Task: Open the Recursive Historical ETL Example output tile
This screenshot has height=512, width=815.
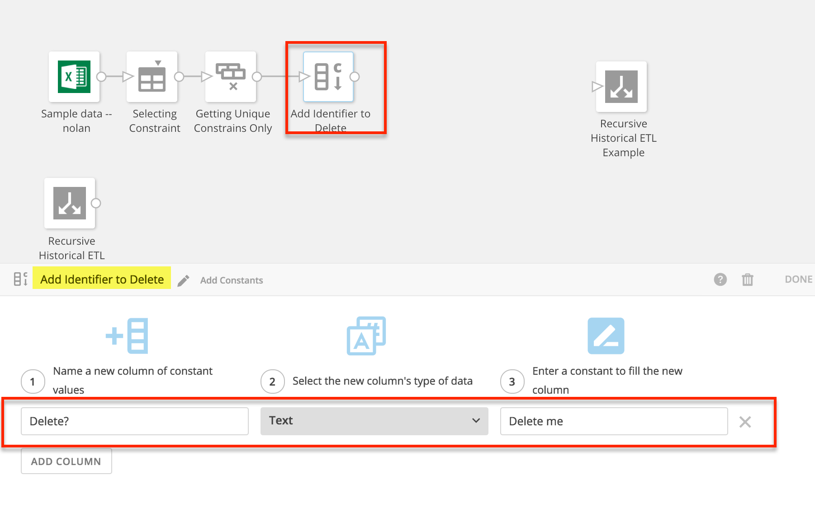Action: 621,87
